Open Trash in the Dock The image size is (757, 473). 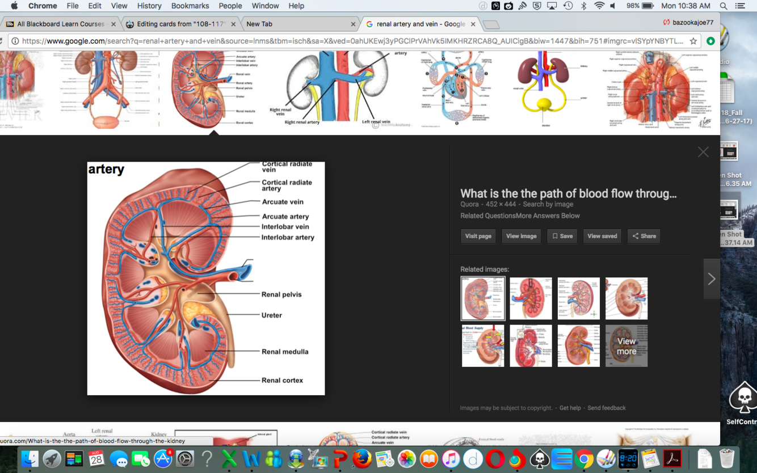pos(726,458)
